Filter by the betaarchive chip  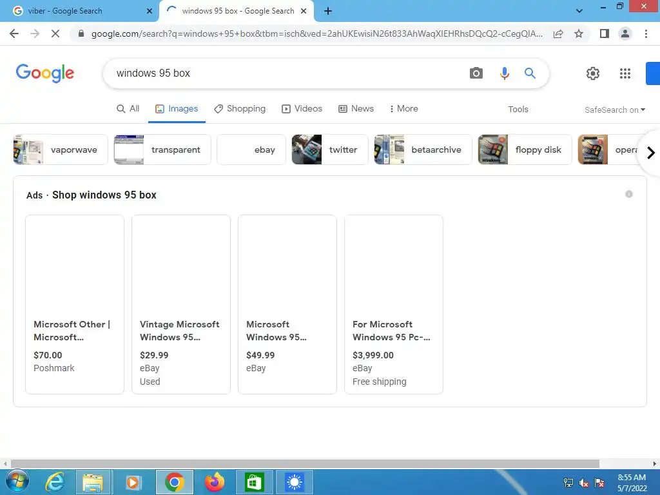coord(423,150)
